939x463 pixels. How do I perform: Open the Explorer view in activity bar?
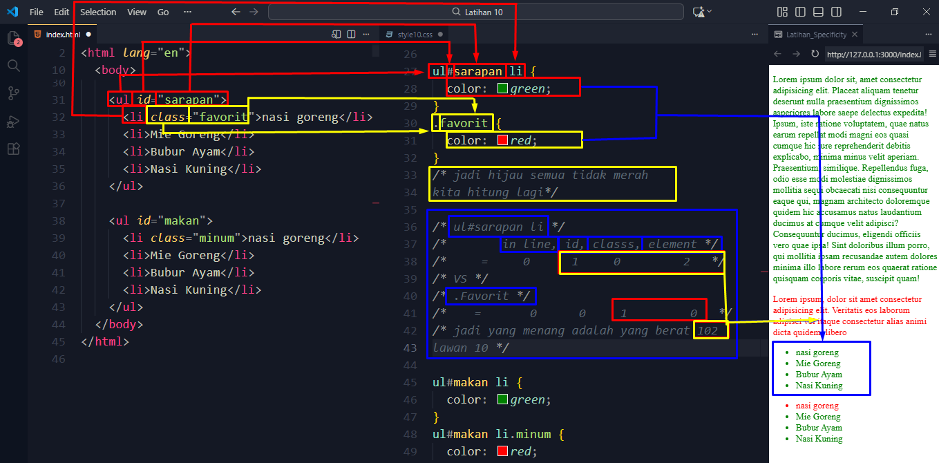click(13, 38)
